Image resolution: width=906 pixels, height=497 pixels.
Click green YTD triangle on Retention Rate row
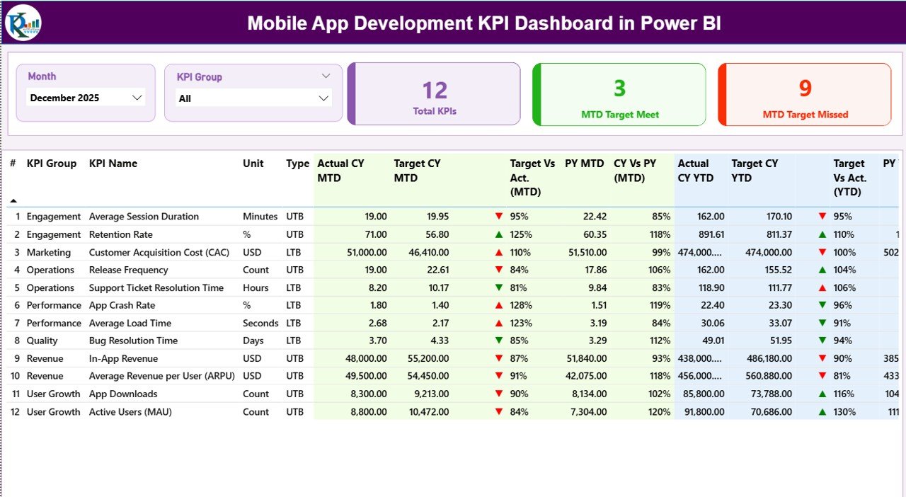pyautogui.click(x=820, y=234)
